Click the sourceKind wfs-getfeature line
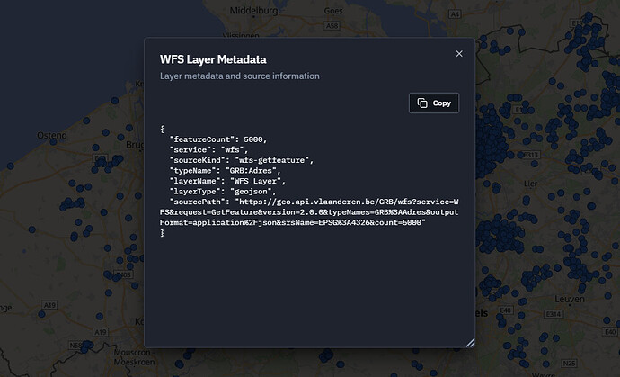Image resolution: width=620 pixels, height=377 pixels. pyautogui.click(x=241, y=160)
